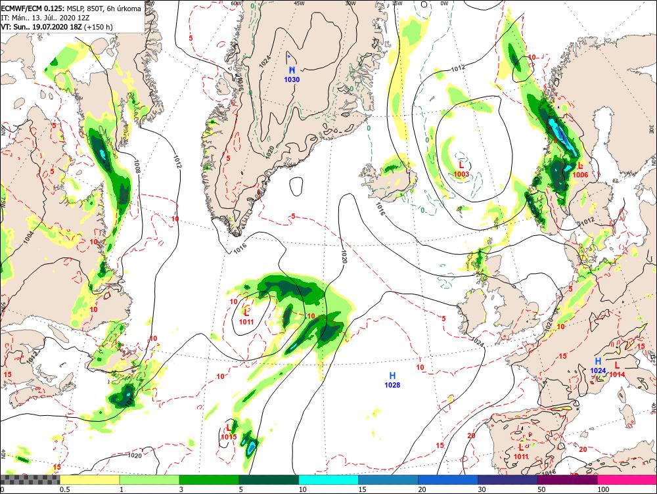Screen dimensions: 657x494
Task: Click the yellow 0.5–1 mm legend swatch
Action: pyautogui.click(x=89, y=480)
